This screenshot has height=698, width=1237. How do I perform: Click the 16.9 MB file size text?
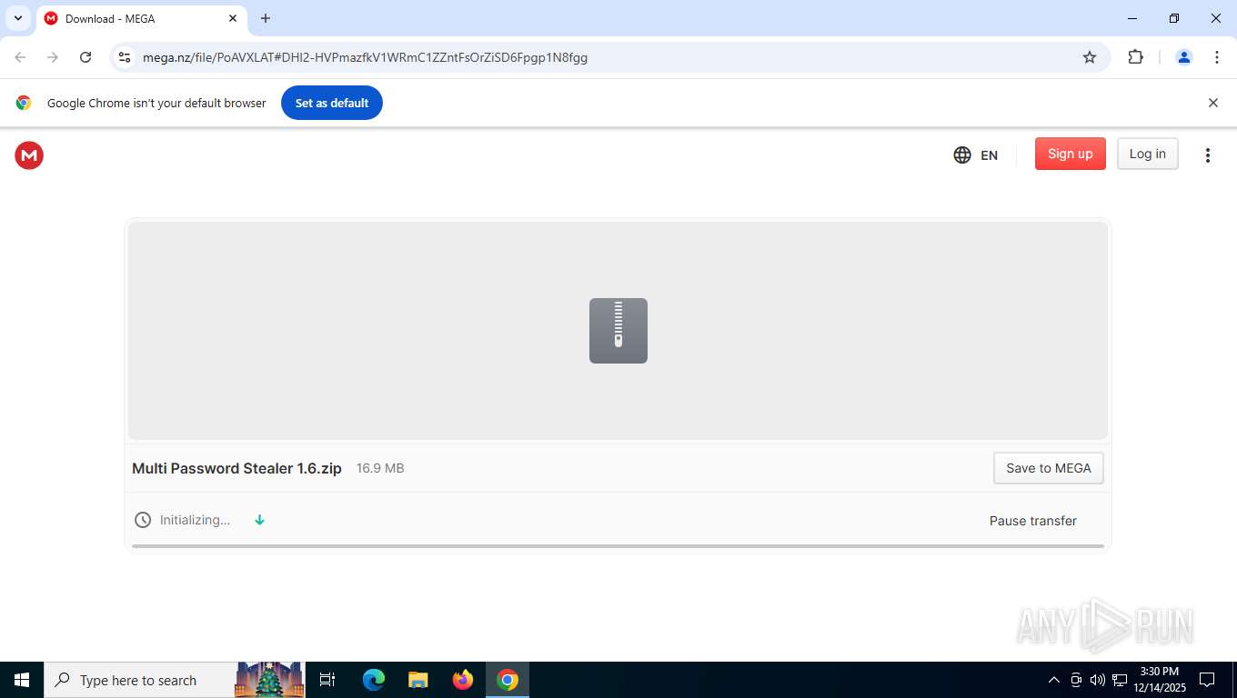coord(380,468)
